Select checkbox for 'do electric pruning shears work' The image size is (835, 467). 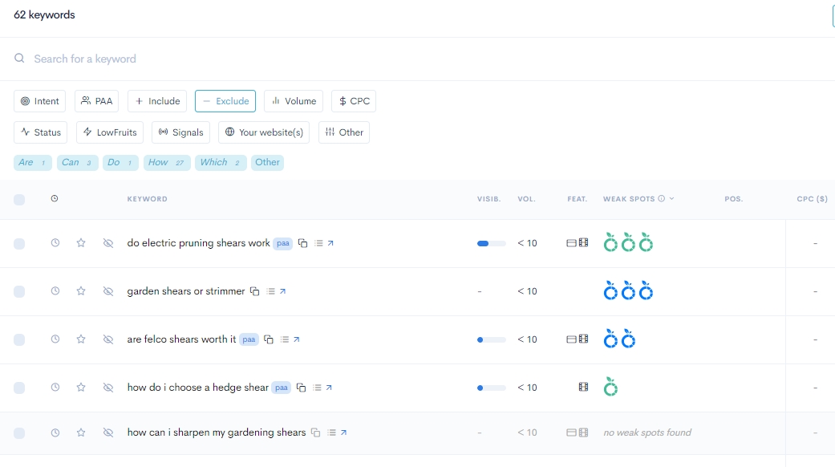click(x=19, y=244)
